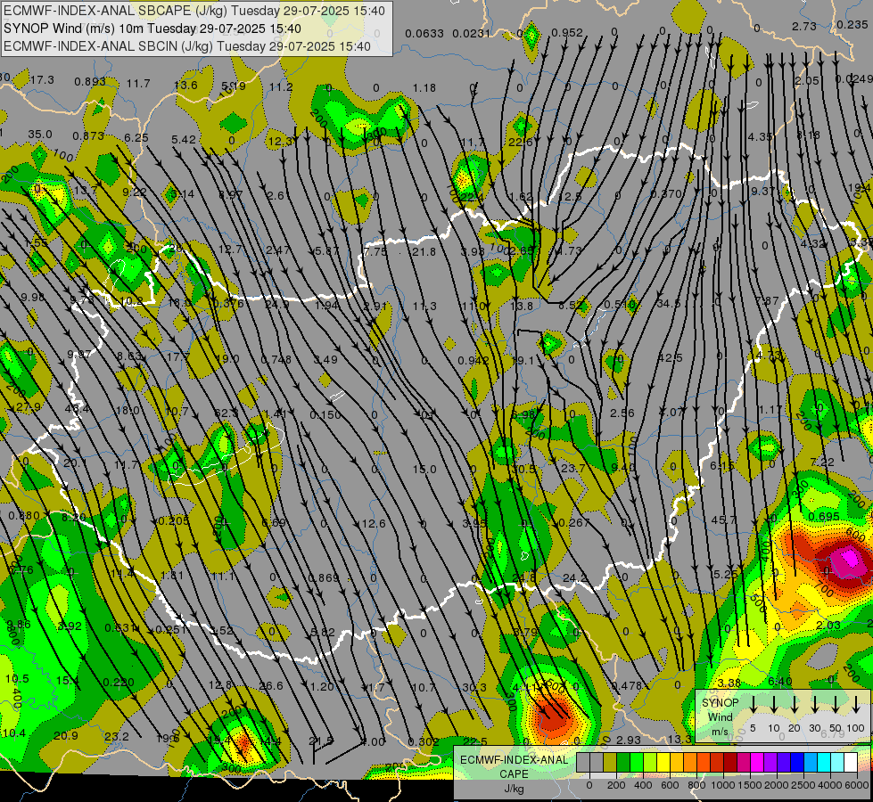The height and width of the screenshot is (802, 873).
Task: Click the CIN value 30.3 on map
Action: tap(474, 687)
